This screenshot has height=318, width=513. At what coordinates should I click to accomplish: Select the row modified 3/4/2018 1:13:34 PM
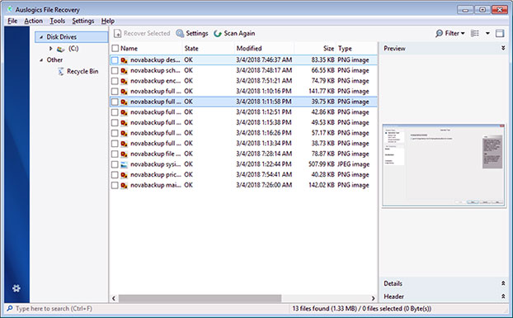click(243, 144)
